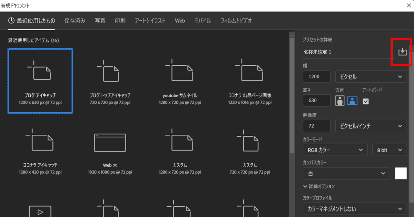Select landscape orientation icon
Viewport: 414px width, 217px height.
point(352,101)
